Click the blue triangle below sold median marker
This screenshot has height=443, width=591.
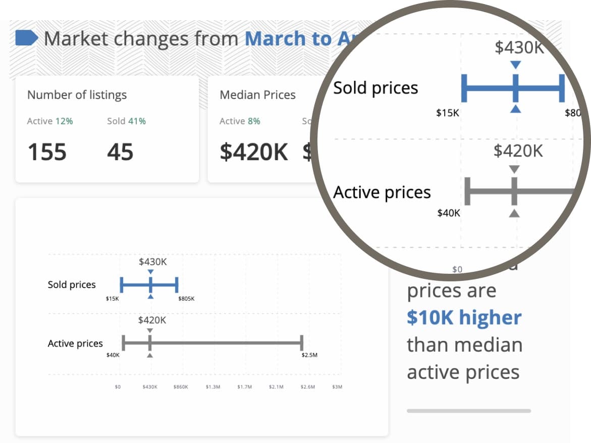(x=150, y=297)
